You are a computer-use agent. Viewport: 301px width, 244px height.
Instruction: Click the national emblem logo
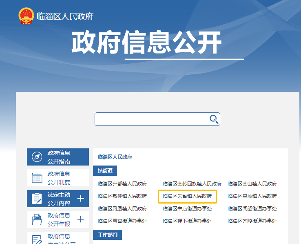26,16
